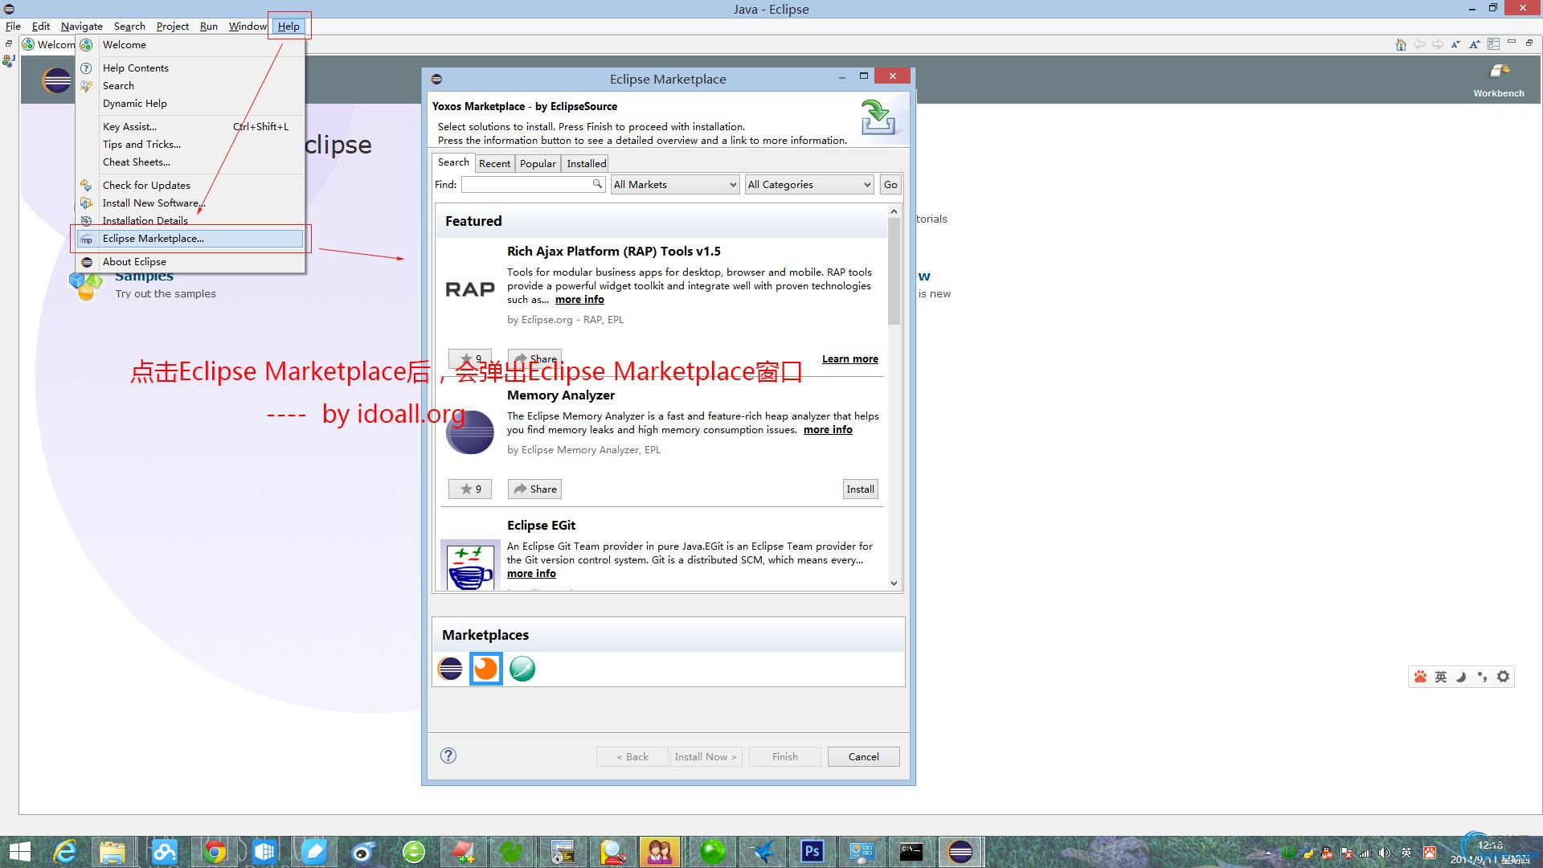Click the paw icon on IME toolbar
The image size is (1543, 868).
[1420, 677]
